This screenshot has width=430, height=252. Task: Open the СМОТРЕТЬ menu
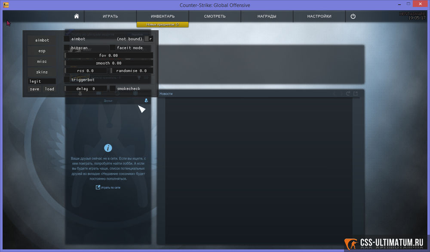tap(215, 16)
